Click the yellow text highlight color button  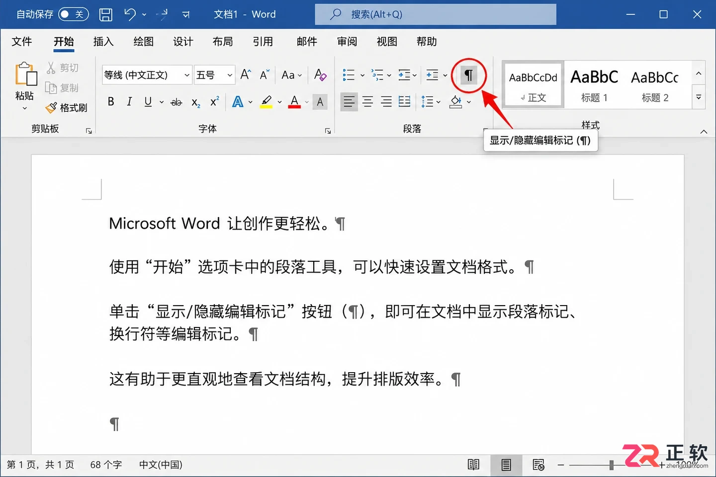coord(267,102)
